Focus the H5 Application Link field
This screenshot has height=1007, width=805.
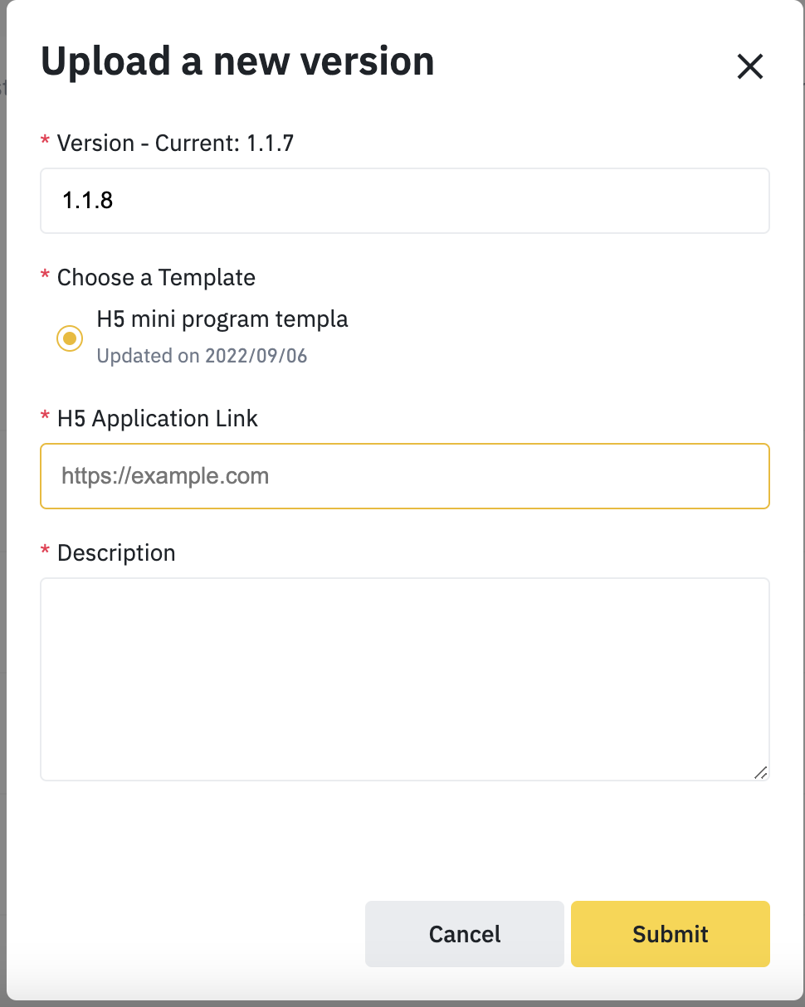[x=404, y=476]
